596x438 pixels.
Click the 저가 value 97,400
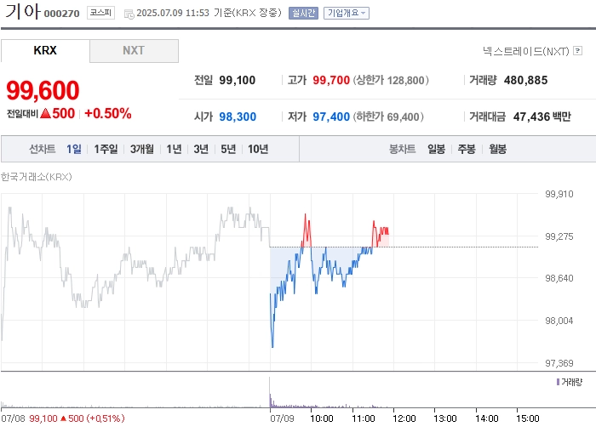(331, 117)
